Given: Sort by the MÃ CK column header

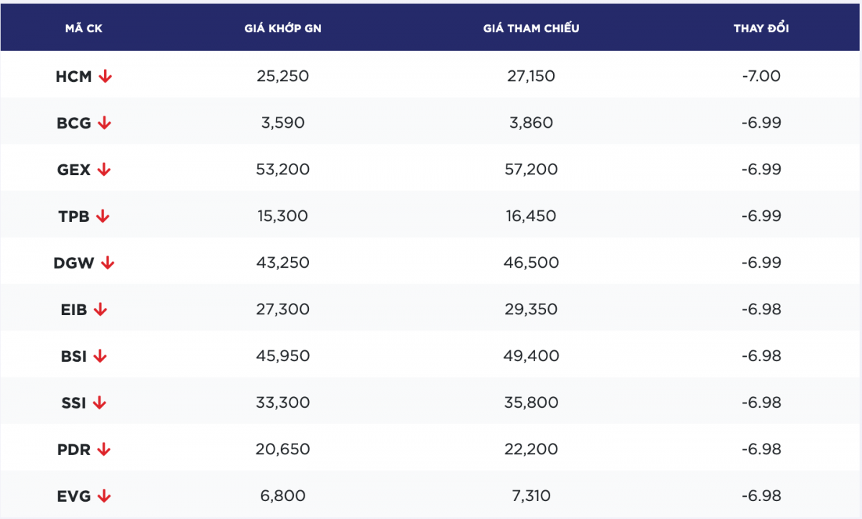Looking at the screenshot, I should pyautogui.click(x=84, y=29).
